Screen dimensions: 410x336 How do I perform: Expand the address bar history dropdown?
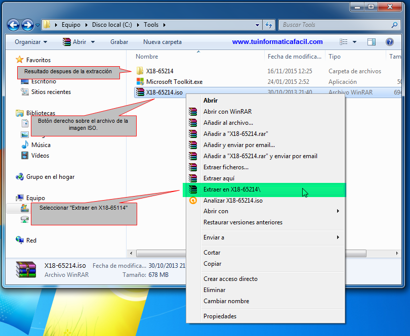click(x=257, y=25)
